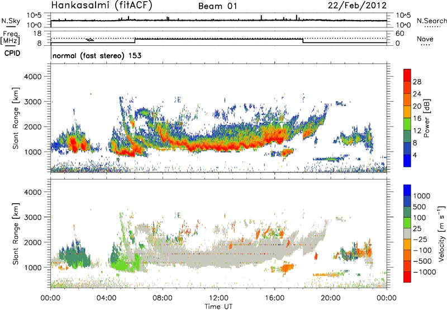
Task: Click the dark blue top Velocity colorbar segment
Action: [407, 190]
